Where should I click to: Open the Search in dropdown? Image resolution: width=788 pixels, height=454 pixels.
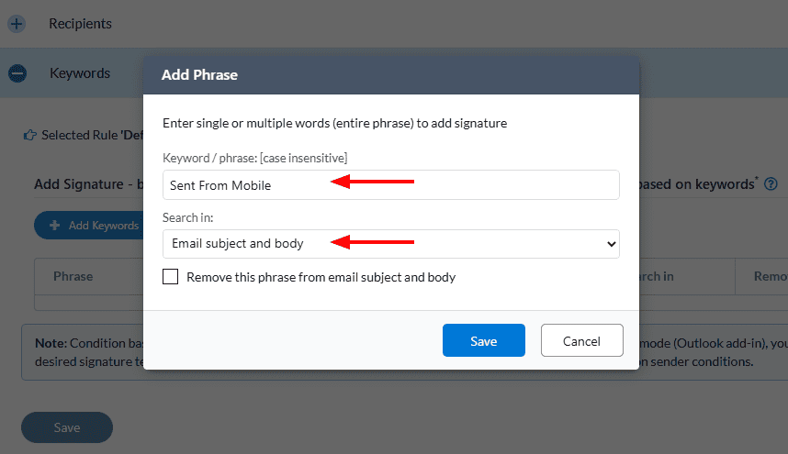(x=390, y=244)
